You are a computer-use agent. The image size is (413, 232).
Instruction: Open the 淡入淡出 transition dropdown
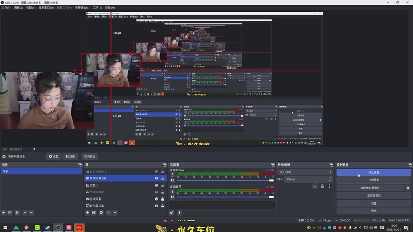(305, 172)
